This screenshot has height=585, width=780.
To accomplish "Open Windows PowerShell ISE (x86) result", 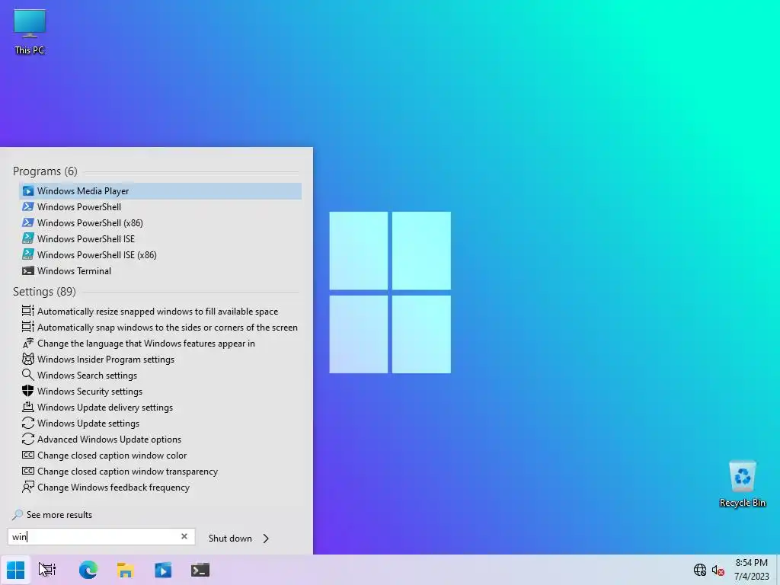I will tap(160, 254).
